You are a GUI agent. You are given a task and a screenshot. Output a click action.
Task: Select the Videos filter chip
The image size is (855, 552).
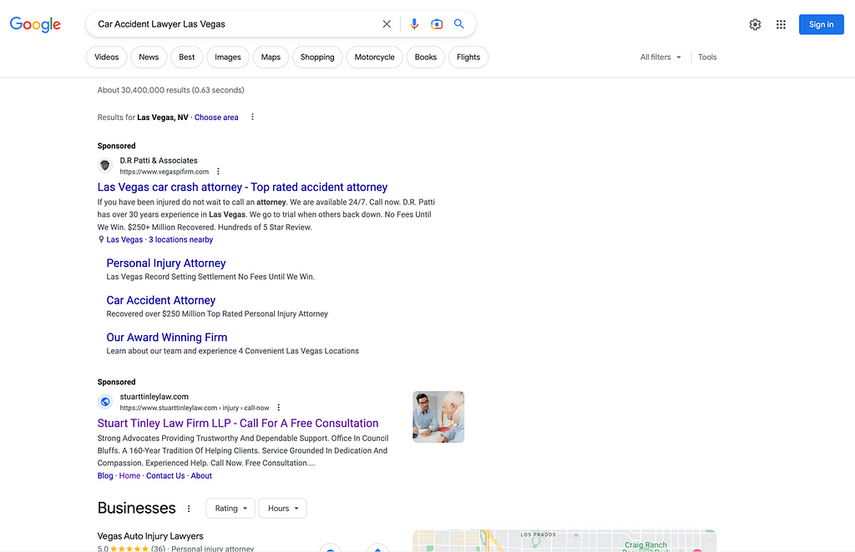click(x=106, y=58)
